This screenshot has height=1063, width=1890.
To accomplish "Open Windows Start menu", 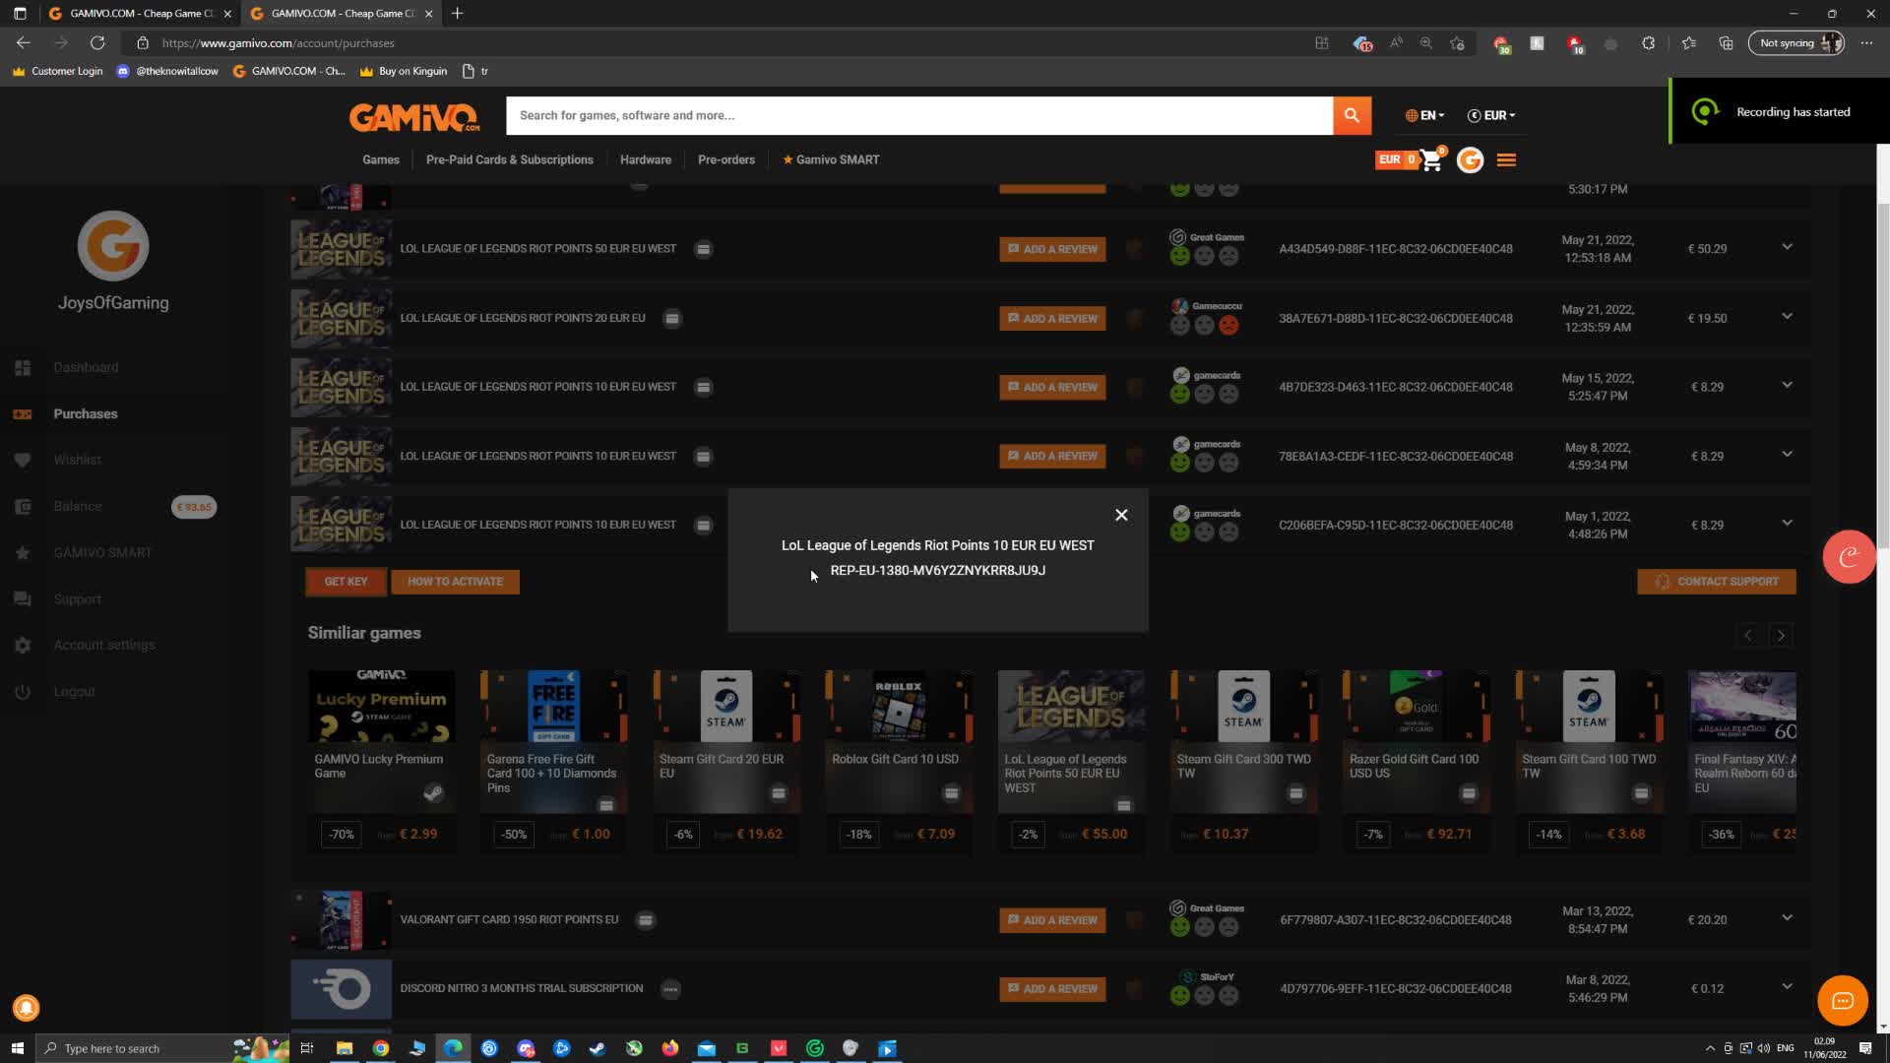I will [x=17, y=1048].
